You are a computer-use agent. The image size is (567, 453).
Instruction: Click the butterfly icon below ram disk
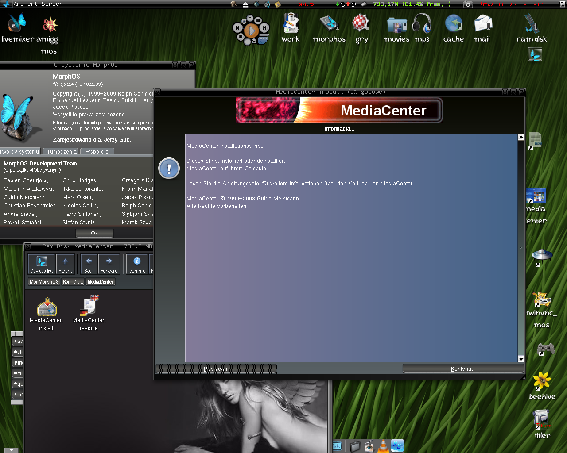click(x=535, y=54)
